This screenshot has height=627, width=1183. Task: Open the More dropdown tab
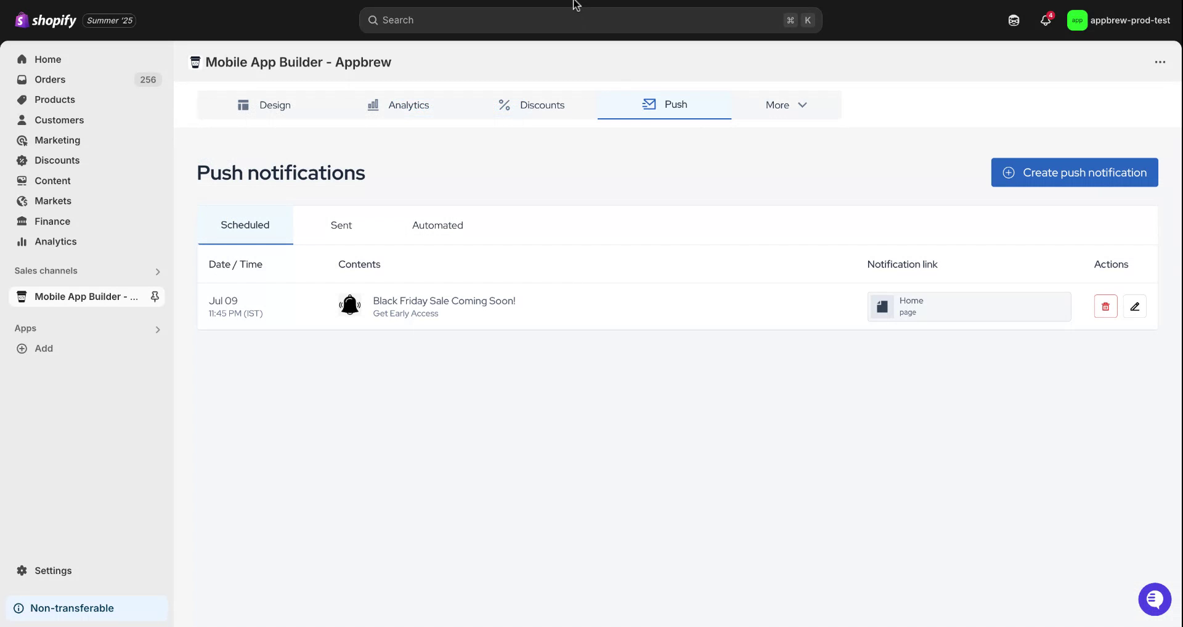pyautogui.click(x=786, y=105)
